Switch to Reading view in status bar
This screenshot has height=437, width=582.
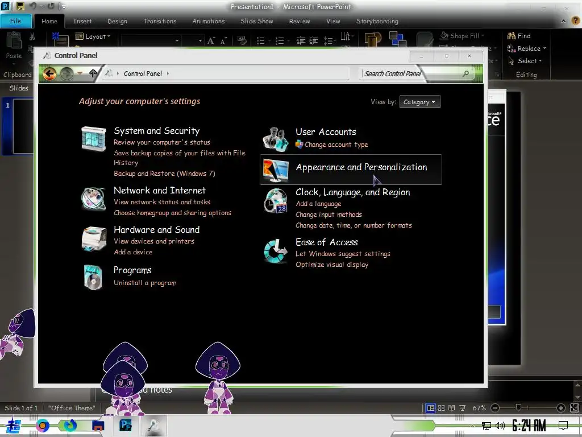[451, 408]
